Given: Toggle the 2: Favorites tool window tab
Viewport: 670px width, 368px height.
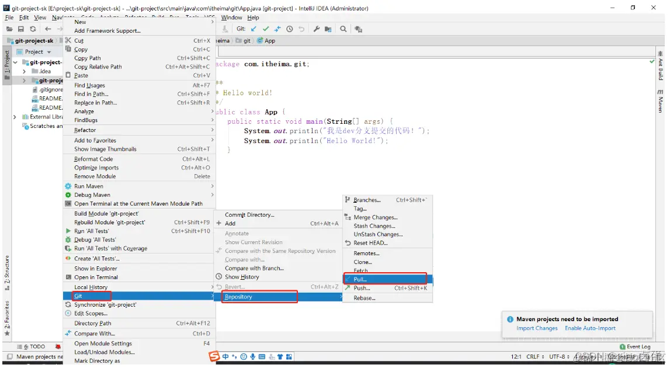Looking at the screenshot, I should 7,318.
